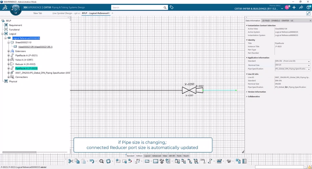Viewport: 312px width, 169px height.
Task: Open the 2D P&ID - SYMBOLS - STARTER tab
Action: (x=278, y=21)
